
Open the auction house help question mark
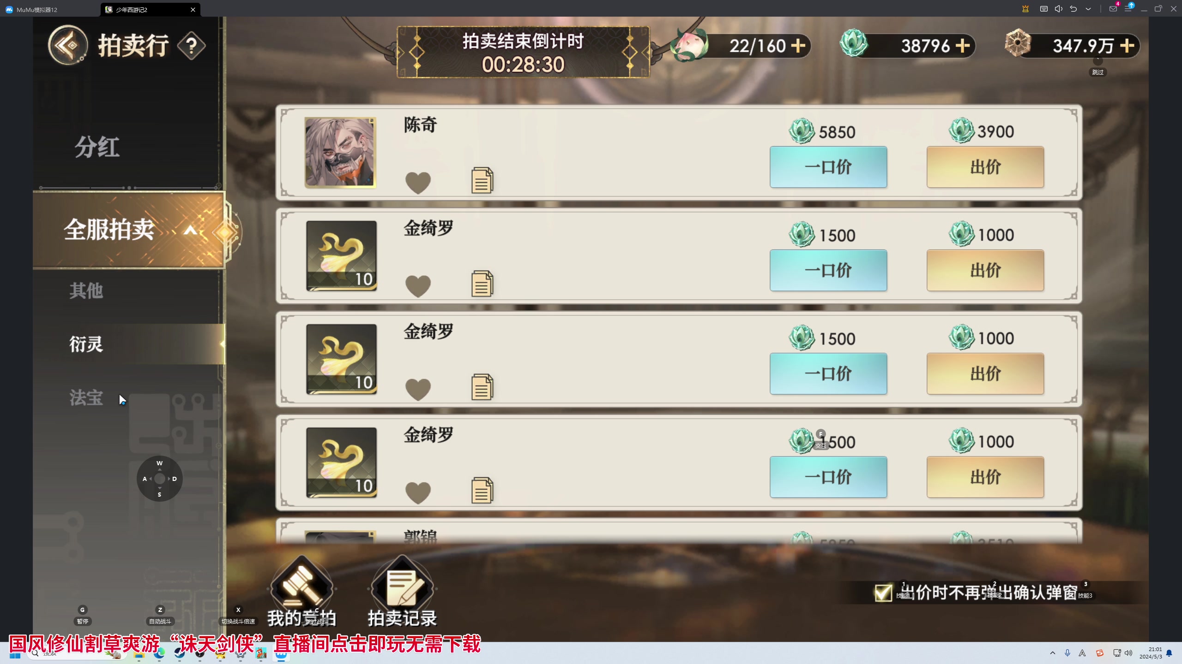click(x=191, y=46)
